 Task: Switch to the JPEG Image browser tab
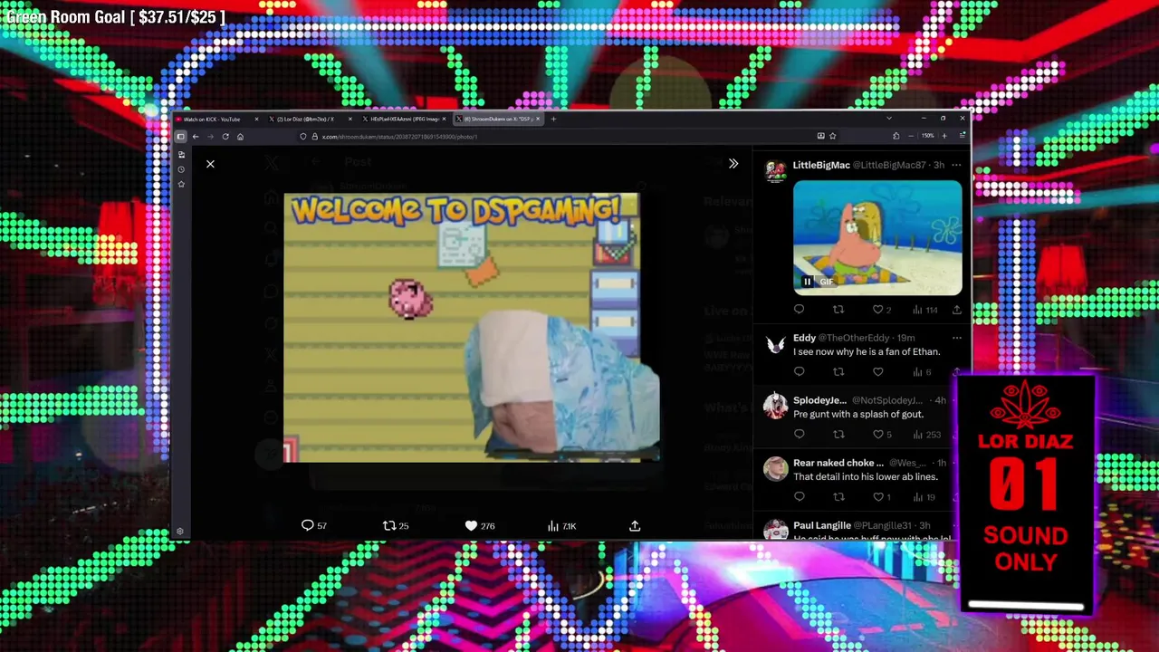pyautogui.click(x=405, y=119)
